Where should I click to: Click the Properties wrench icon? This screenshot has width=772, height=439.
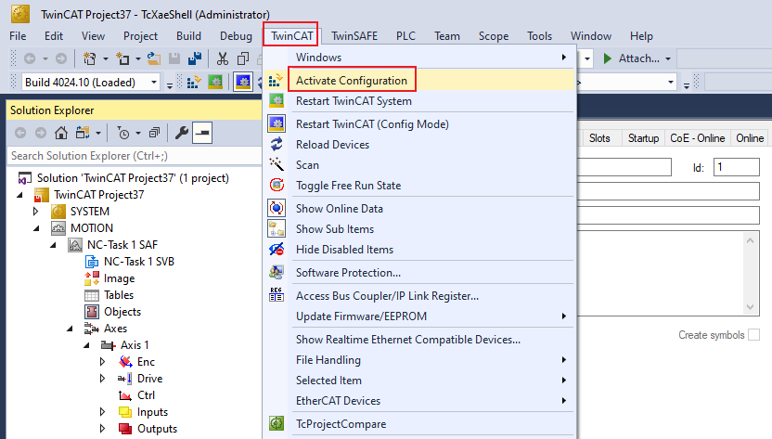click(x=182, y=133)
